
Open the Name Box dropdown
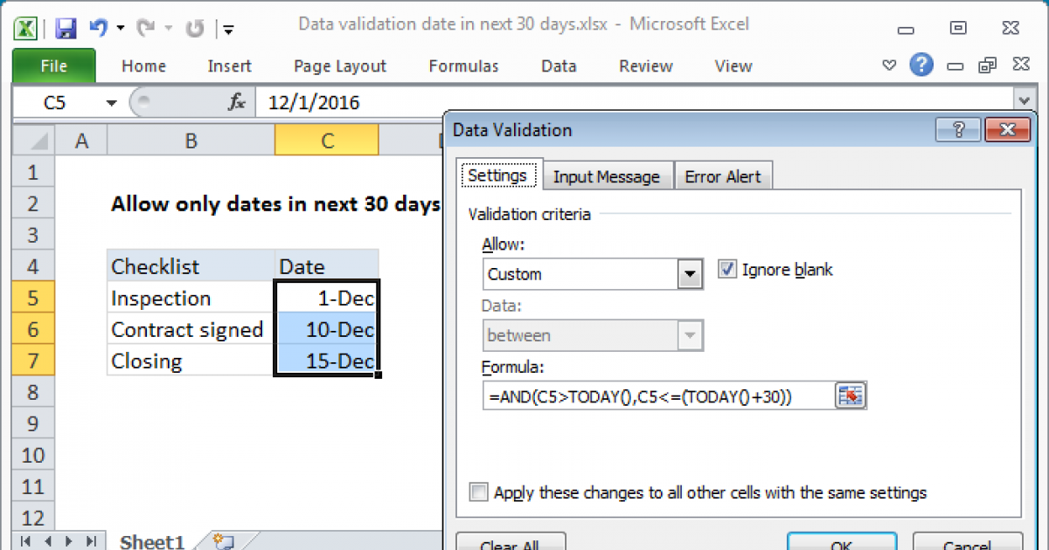coord(111,102)
